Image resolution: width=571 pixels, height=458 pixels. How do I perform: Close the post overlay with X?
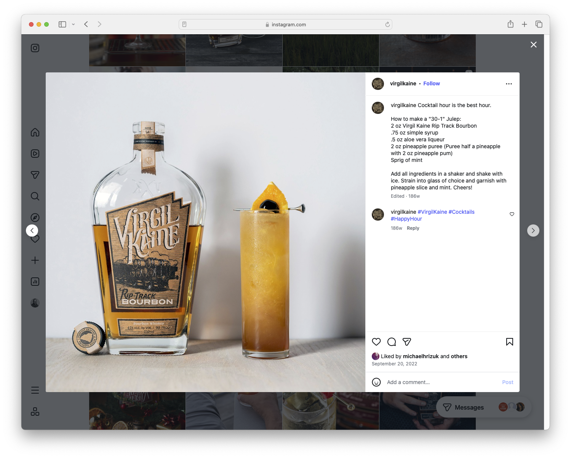pyautogui.click(x=534, y=45)
